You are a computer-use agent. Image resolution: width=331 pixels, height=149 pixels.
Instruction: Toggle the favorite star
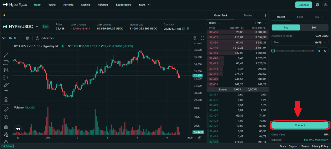tap(4, 15)
